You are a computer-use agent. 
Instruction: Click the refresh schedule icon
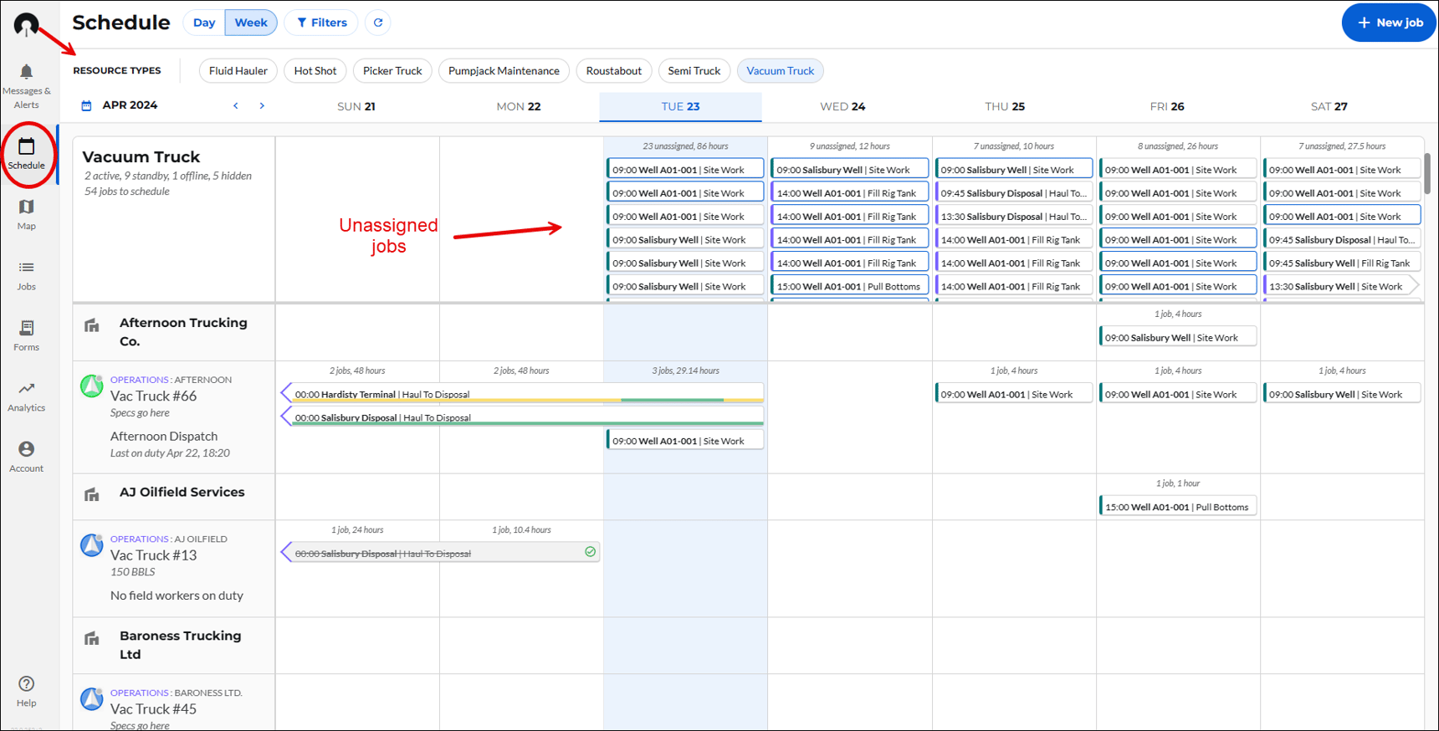378,23
